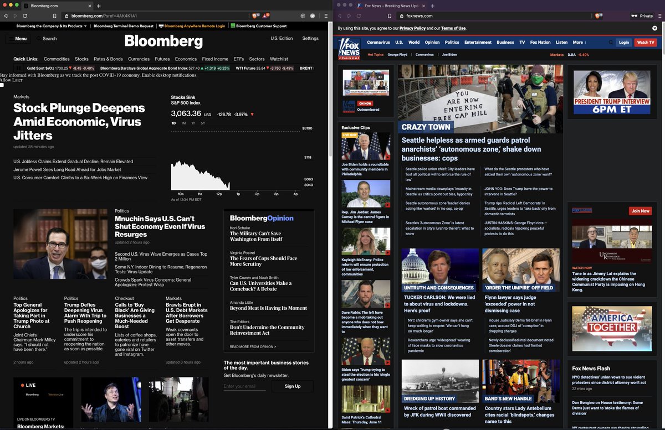The width and height of the screenshot is (665, 430).
Task: Click the Private window indicator
Action: click(x=642, y=16)
